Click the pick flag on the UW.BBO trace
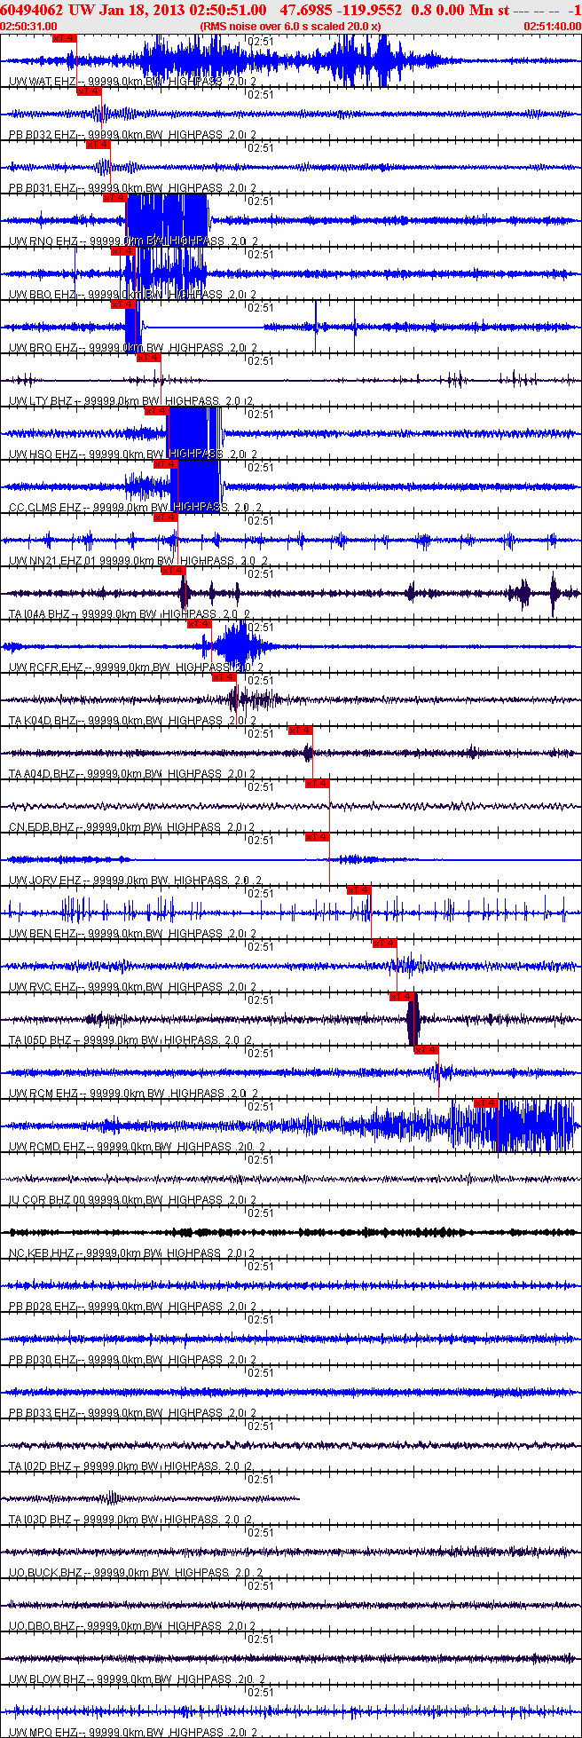This screenshot has width=582, height=1738. (x=123, y=251)
